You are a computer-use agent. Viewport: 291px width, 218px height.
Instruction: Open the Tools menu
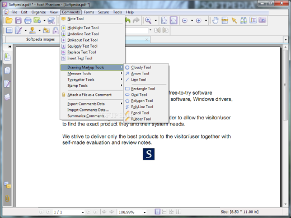[x=118, y=12]
